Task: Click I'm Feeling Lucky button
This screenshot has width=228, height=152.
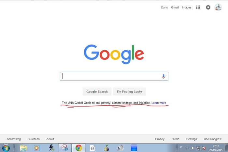Action: pyautogui.click(x=129, y=92)
